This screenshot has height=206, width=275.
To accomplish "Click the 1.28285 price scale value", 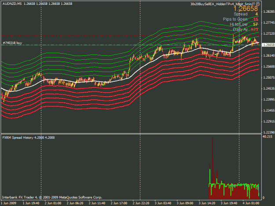I will coord(269,11).
